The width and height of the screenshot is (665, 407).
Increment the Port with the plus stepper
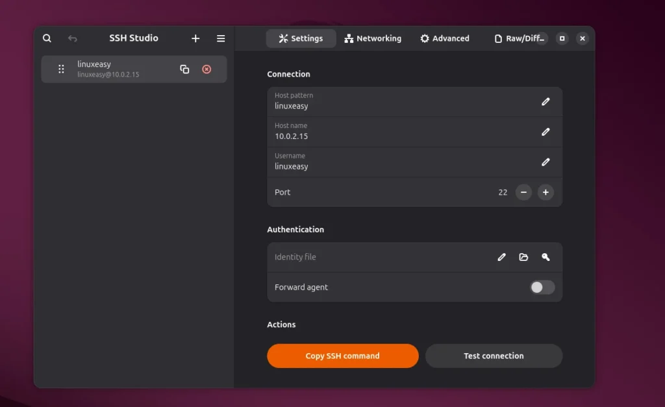pos(546,192)
